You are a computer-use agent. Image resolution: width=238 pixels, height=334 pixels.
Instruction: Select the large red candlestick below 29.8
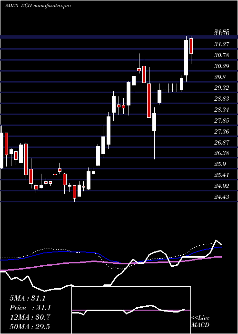(x=149, y=101)
